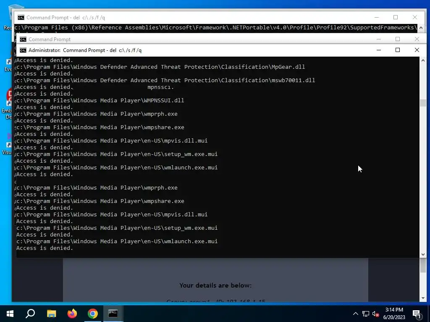
Task: Click the 'Administrator: Command Prompt - del' title text
Action: 85,50
